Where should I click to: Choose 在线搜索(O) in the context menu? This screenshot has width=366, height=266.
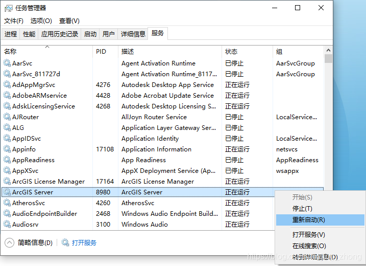pyautogui.click(x=320, y=246)
